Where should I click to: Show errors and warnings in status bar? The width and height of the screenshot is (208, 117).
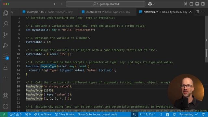coord(16,114)
